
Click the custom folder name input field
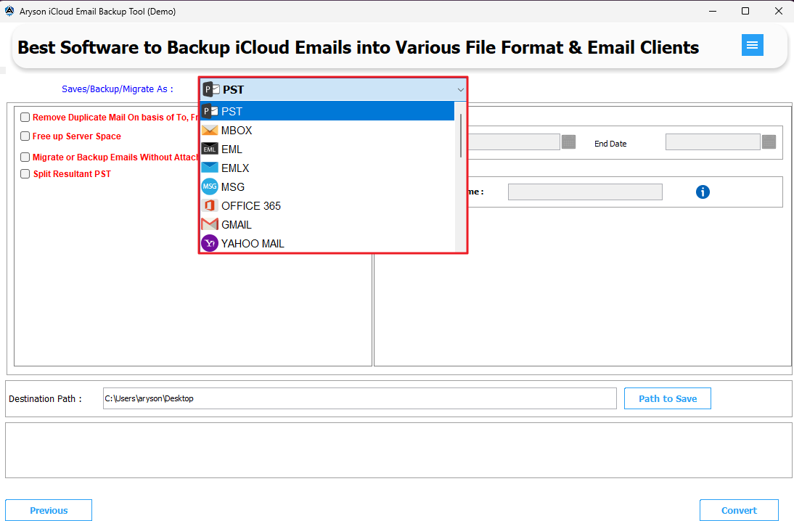pyautogui.click(x=585, y=192)
